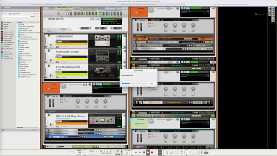Image resolution: width=277 pixels, height=156 pixels.
Task: Open Showcase location in browser
Action: click(x=7, y=52)
